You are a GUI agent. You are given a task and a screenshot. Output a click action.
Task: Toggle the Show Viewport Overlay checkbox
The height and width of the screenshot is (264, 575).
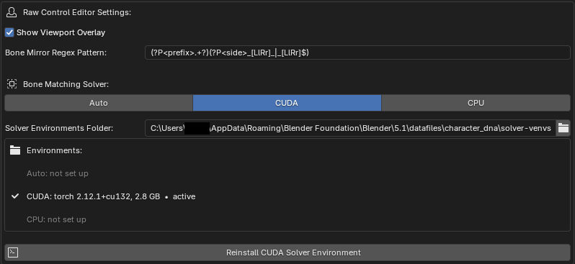point(9,32)
